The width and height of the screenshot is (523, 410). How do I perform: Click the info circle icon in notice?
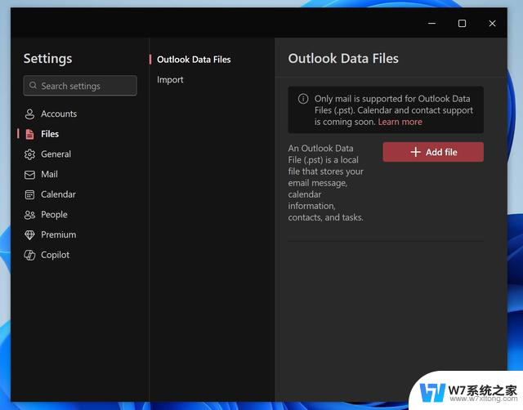(303, 99)
